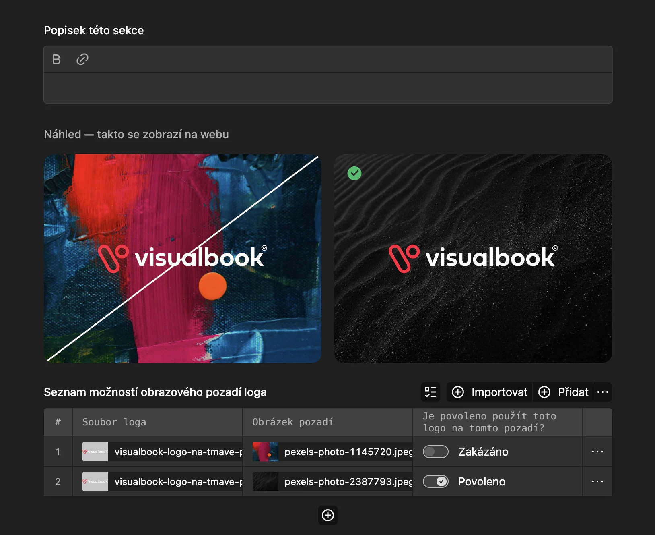Click the Importovat button
Viewport: 655px width, 535px height.
tap(490, 392)
